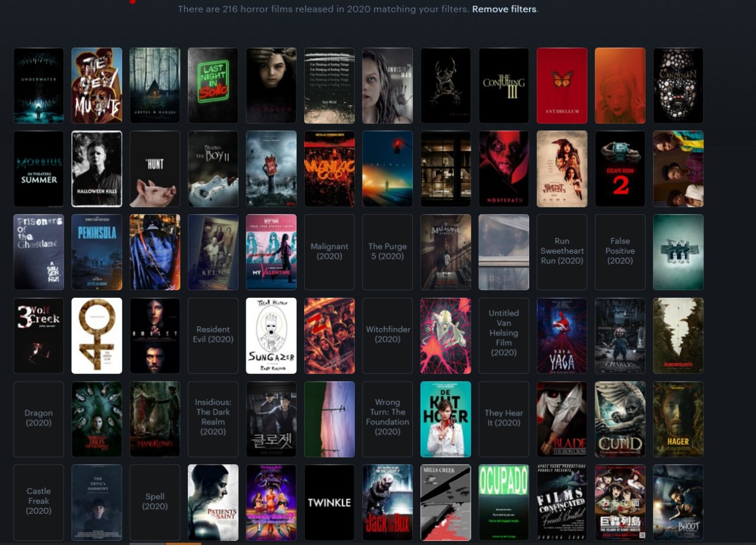Open the Twinkle poster
The height and width of the screenshot is (545, 756).
[x=330, y=503]
